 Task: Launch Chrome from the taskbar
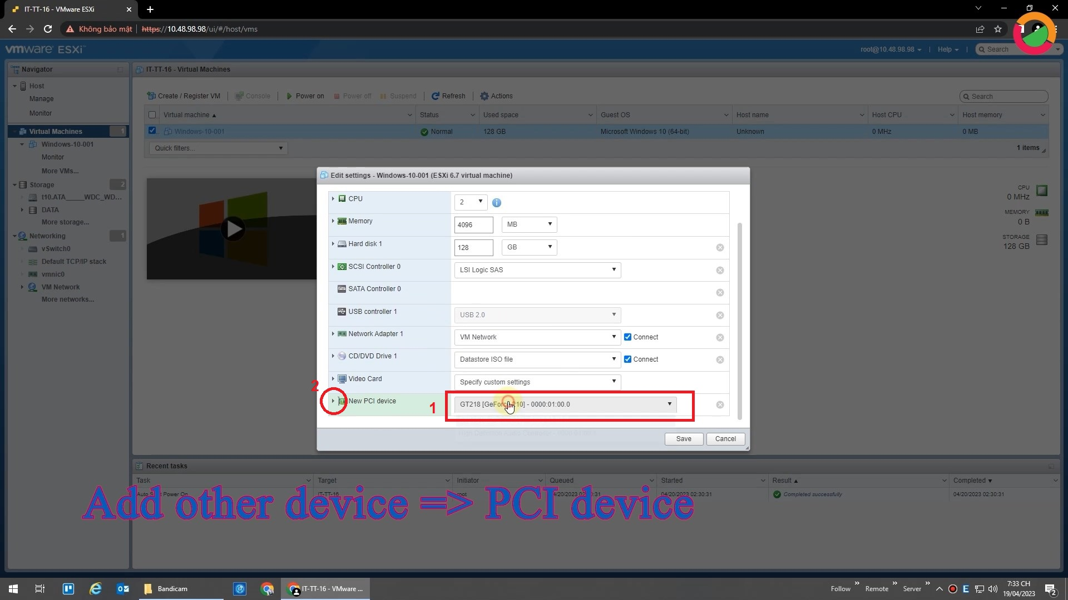tap(267, 588)
